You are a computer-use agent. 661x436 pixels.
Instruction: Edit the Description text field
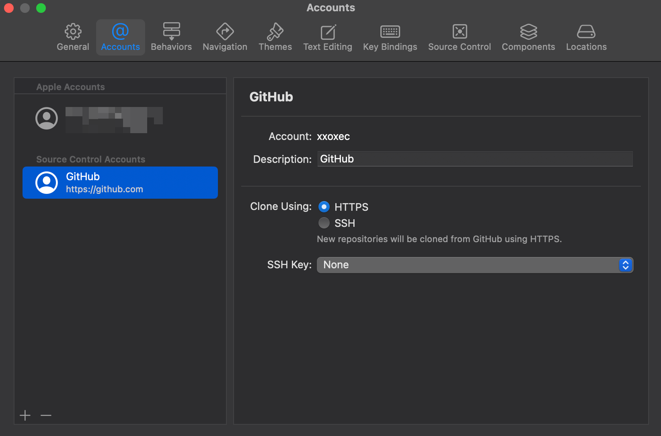[x=475, y=159]
